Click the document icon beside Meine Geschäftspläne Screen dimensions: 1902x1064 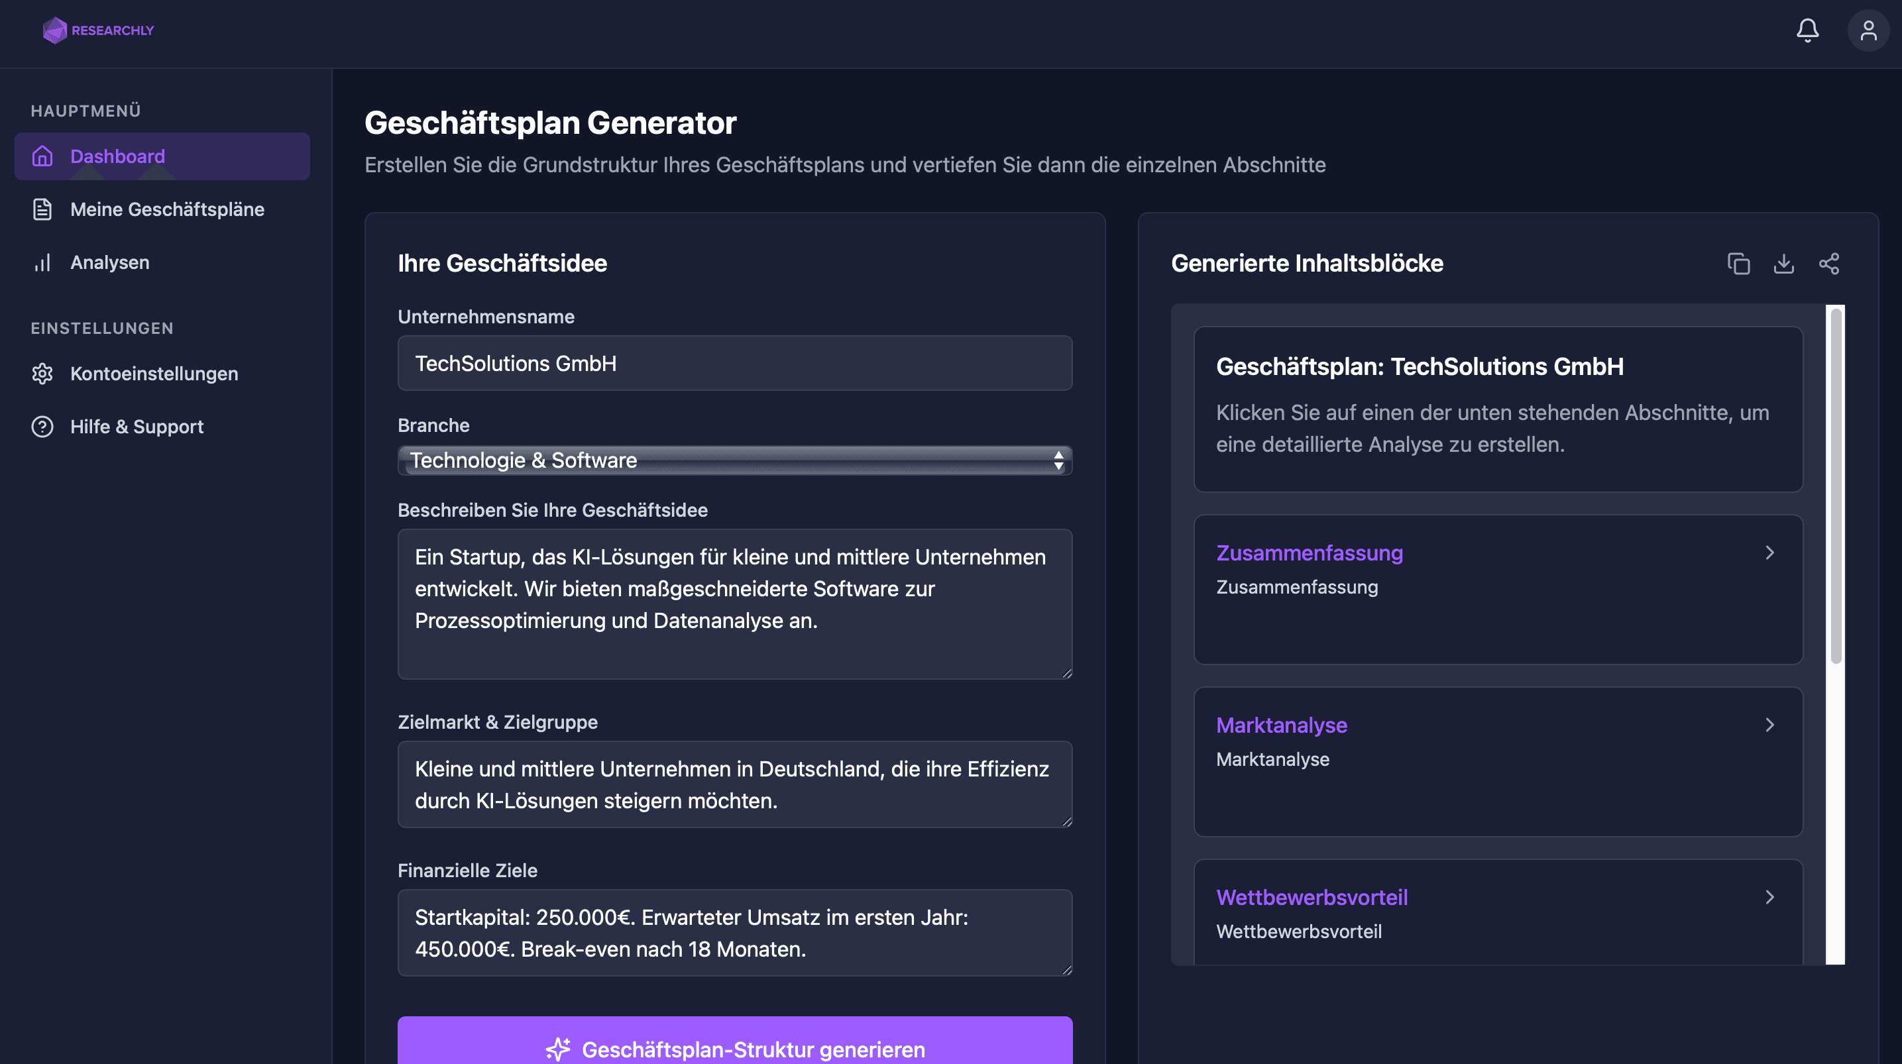point(42,209)
